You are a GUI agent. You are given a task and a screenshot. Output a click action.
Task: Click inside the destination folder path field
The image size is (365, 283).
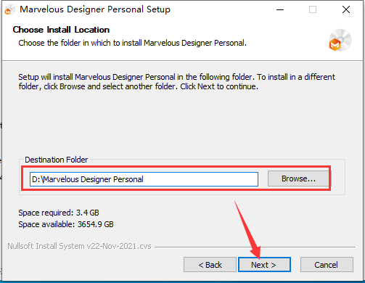(x=144, y=179)
